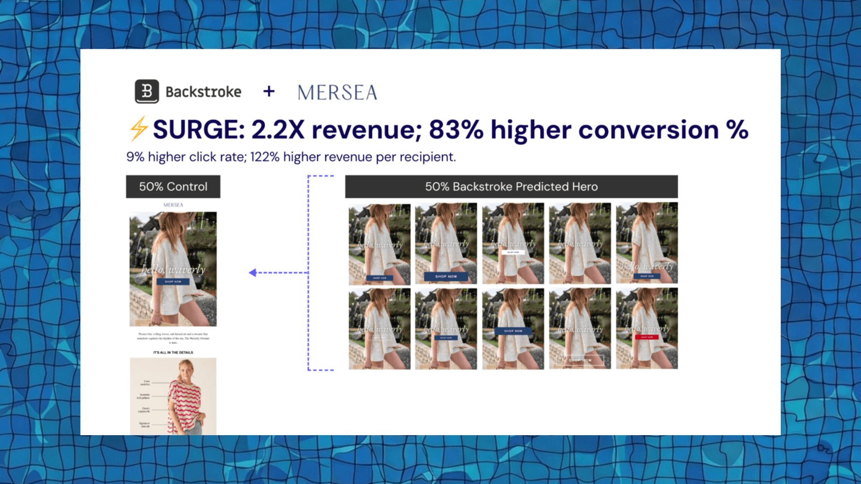The width and height of the screenshot is (861, 484).
Task: Click the '9% higher click rate' subheading
Action: [x=291, y=157]
